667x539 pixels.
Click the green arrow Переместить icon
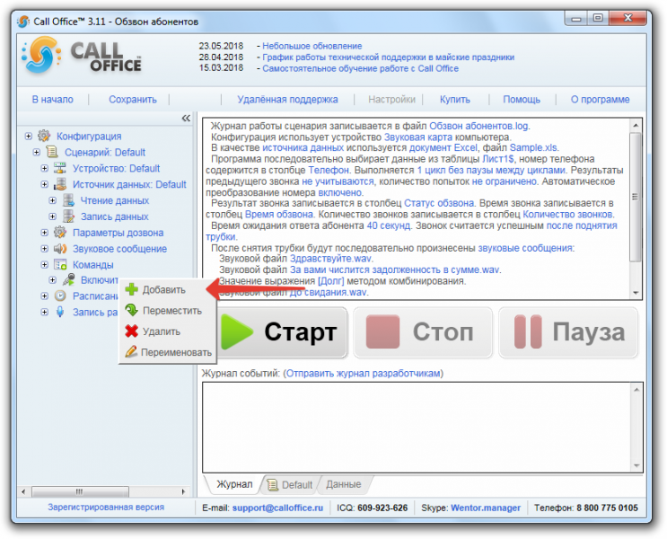point(132,310)
